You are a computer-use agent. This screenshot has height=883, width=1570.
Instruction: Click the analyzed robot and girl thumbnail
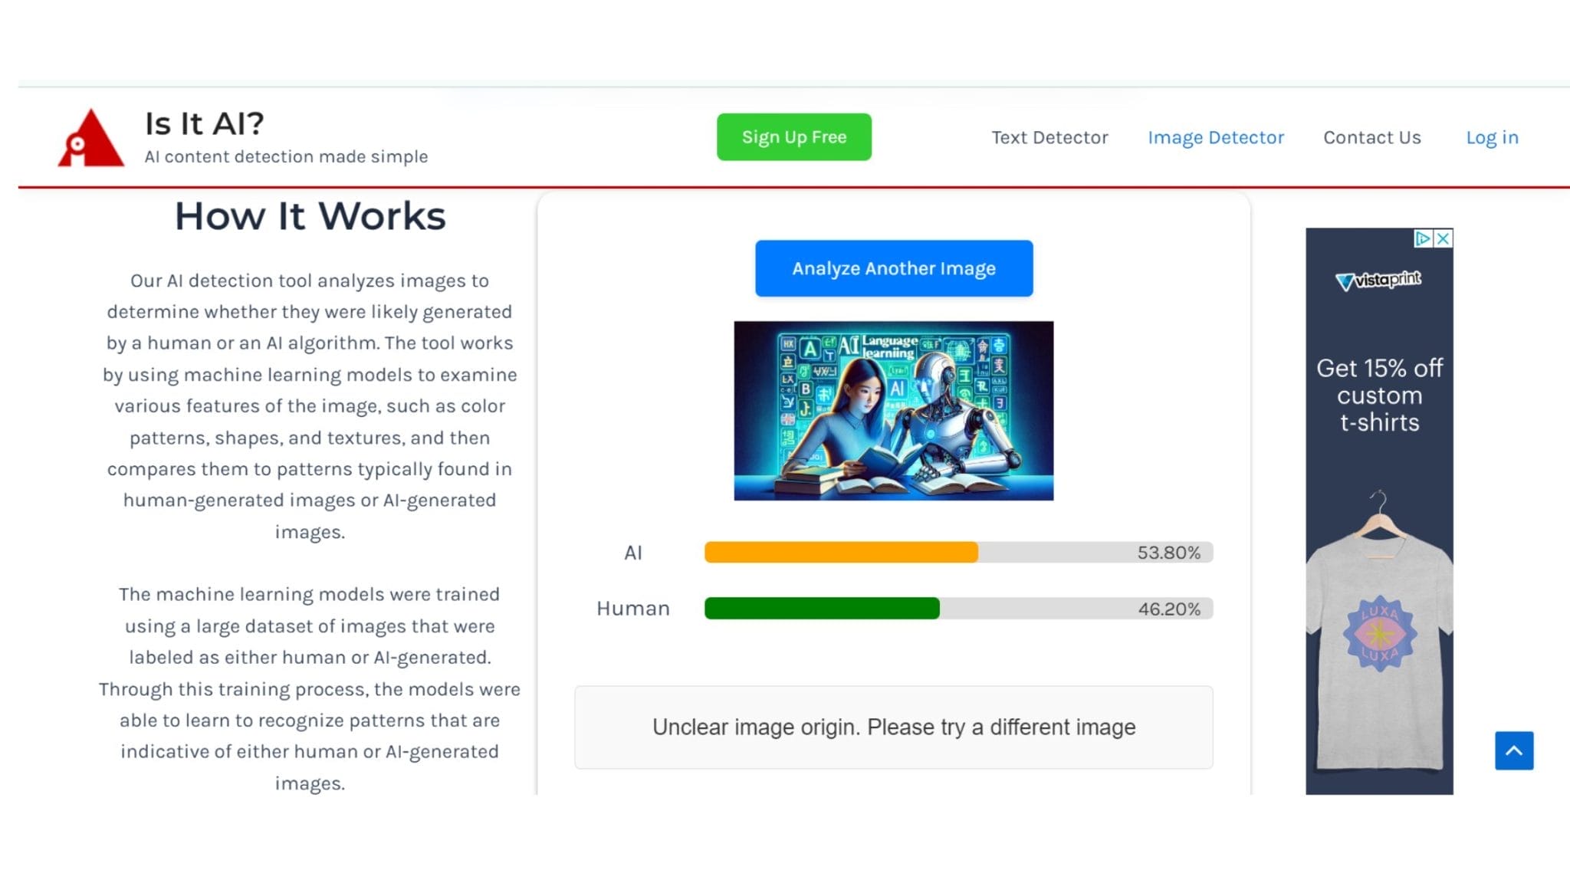pos(893,411)
